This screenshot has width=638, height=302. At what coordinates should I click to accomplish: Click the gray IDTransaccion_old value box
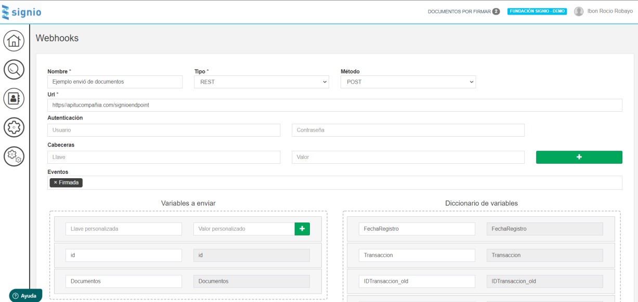tap(545, 281)
